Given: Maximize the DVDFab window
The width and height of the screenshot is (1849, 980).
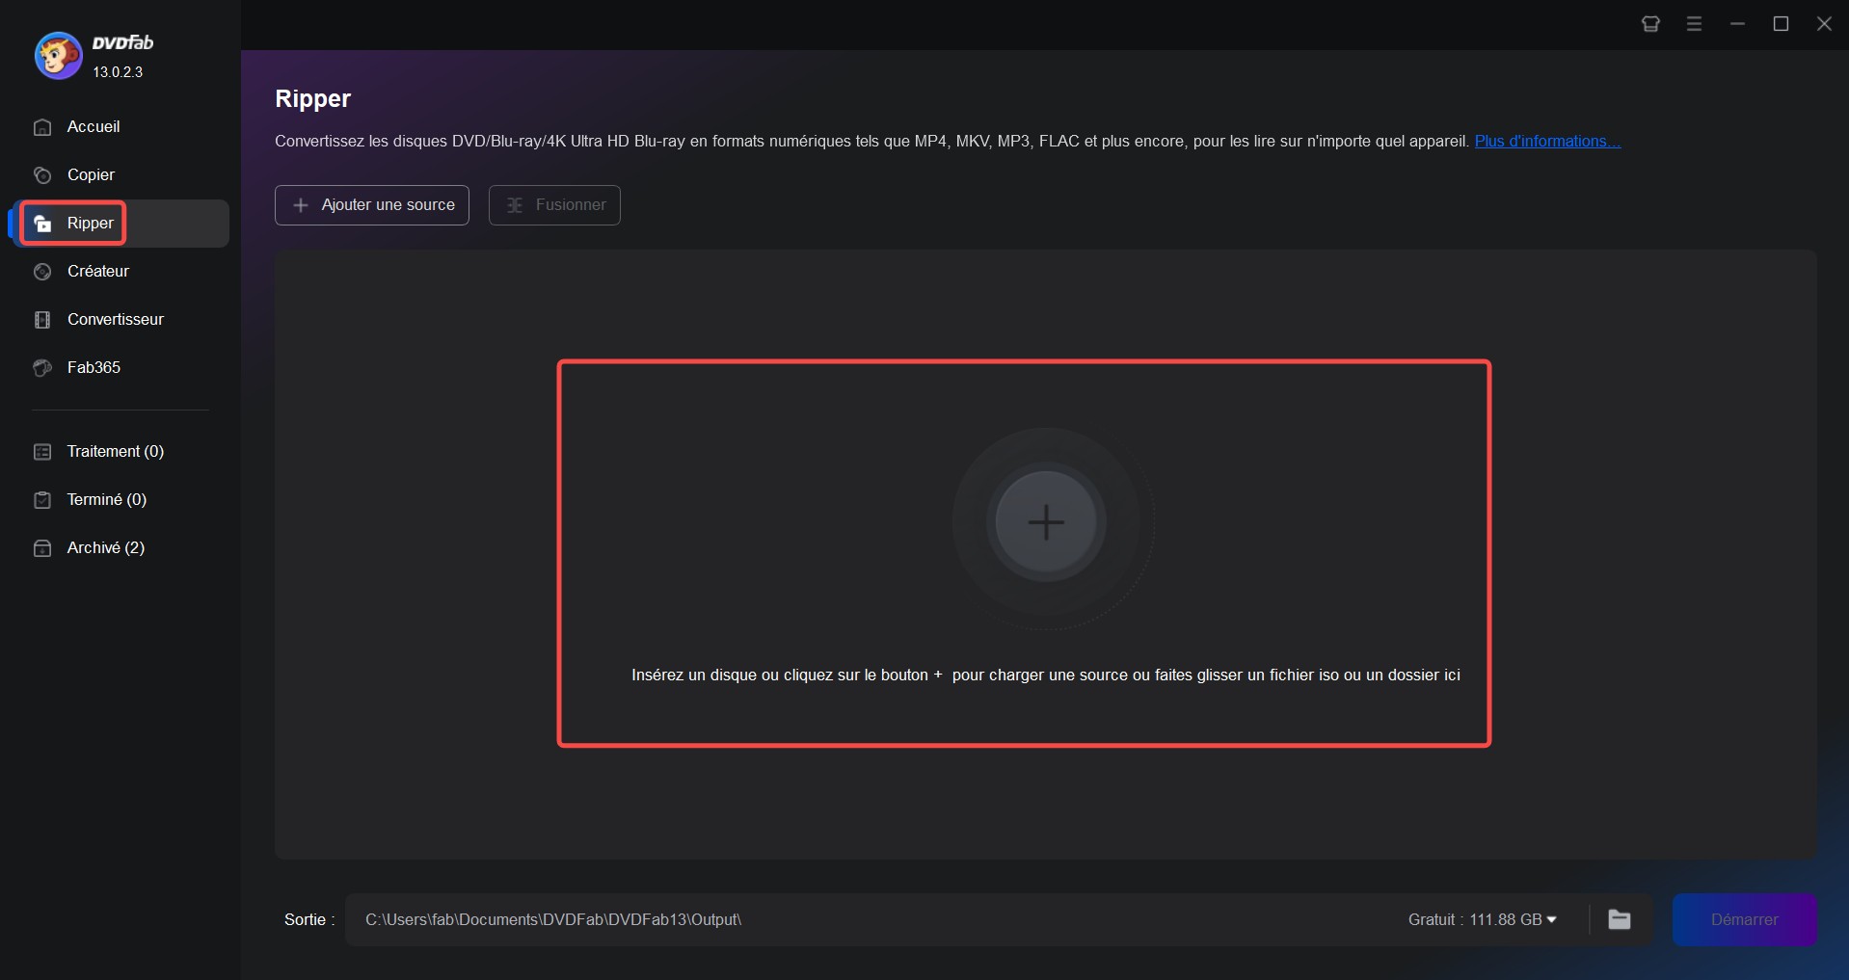Looking at the screenshot, I should [1781, 24].
